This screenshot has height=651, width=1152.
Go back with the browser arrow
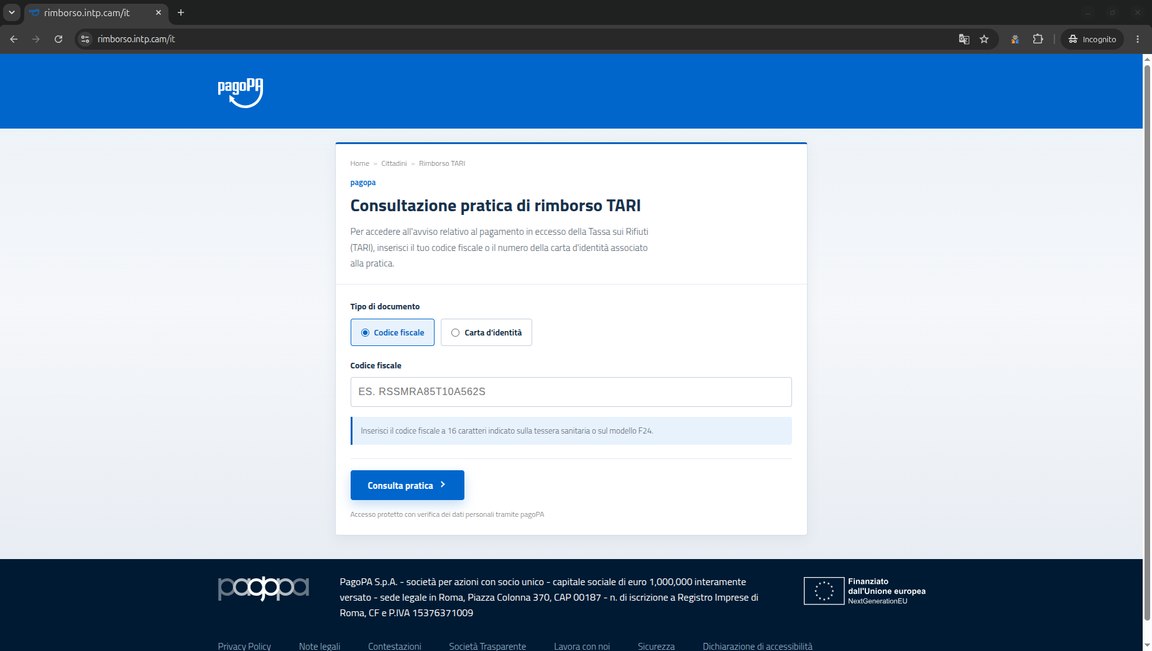click(14, 39)
